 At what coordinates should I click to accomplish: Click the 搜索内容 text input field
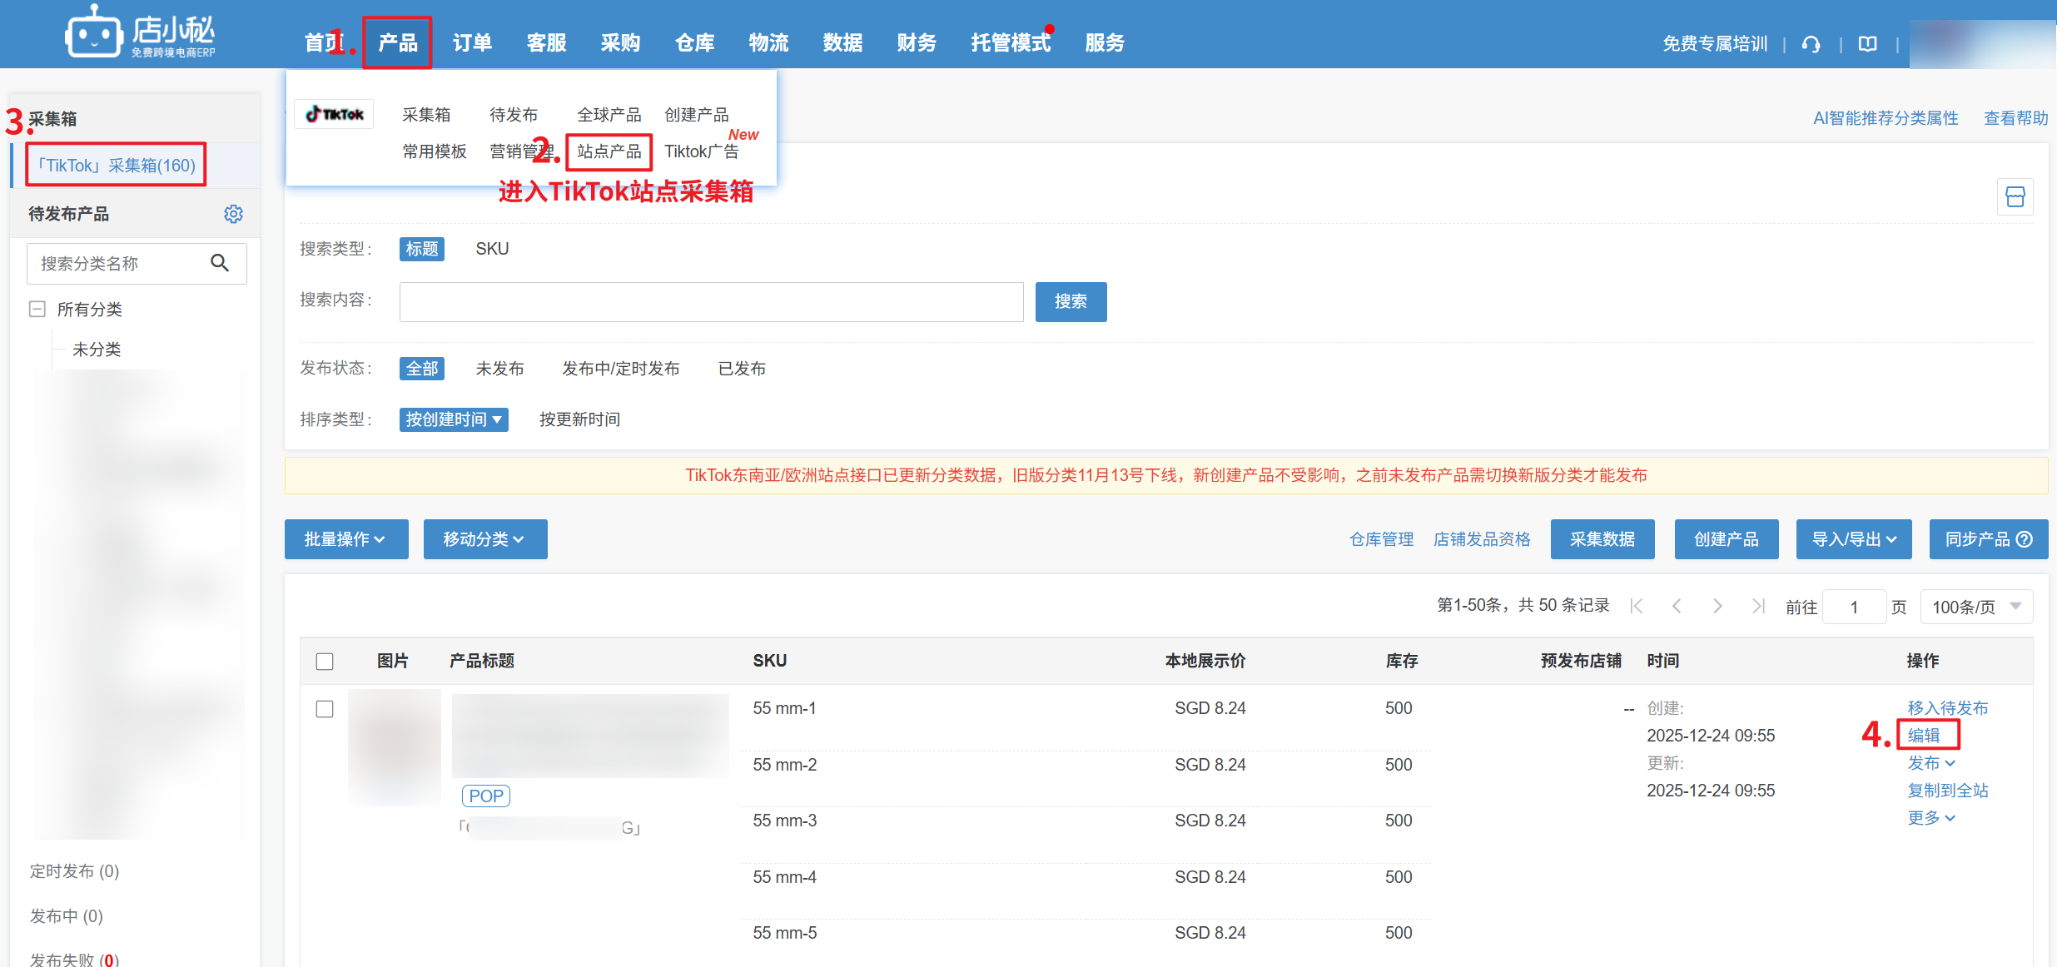click(711, 301)
